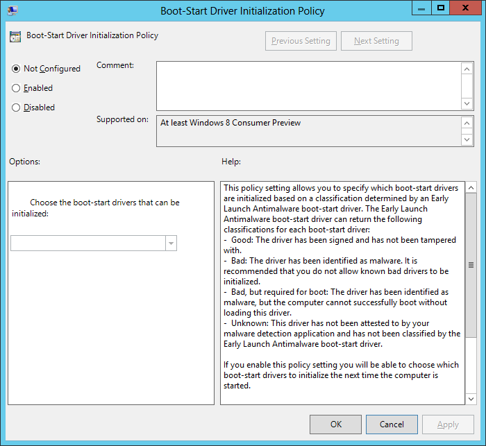Image resolution: width=486 pixels, height=446 pixels.
Task: Click the Help pane scroll down arrow
Action: (471, 398)
